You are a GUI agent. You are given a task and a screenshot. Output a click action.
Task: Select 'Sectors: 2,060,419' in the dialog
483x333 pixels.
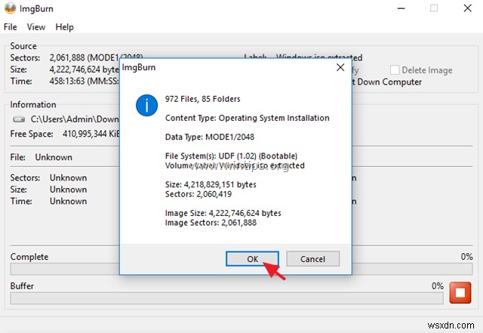[x=198, y=194]
